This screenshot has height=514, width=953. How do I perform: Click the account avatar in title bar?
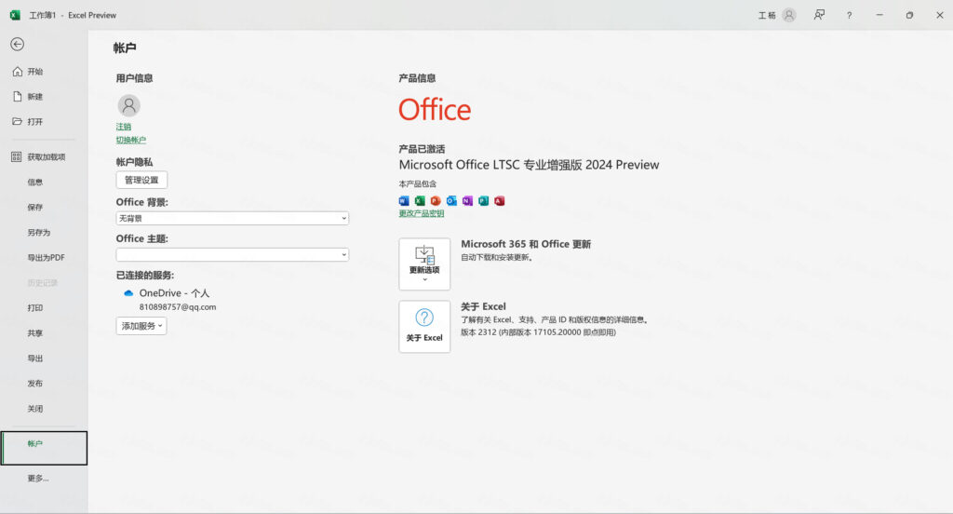789,15
